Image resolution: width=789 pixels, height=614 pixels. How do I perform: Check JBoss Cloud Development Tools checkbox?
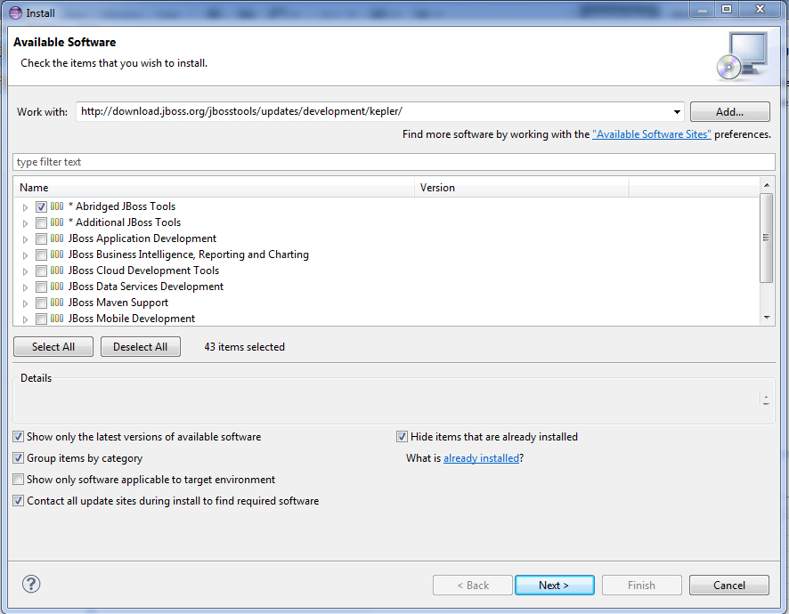coord(41,271)
